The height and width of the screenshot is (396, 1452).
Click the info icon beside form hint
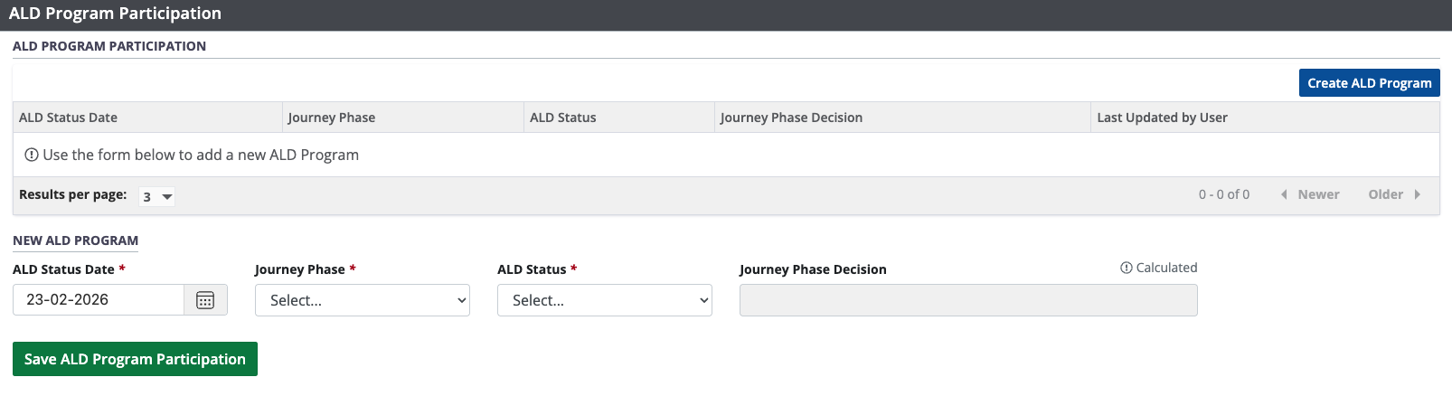[32, 155]
